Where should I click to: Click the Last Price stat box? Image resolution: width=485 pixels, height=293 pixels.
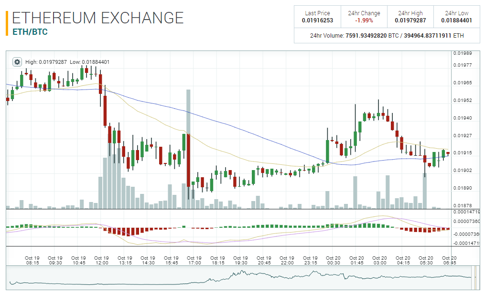click(x=317, y=17)
